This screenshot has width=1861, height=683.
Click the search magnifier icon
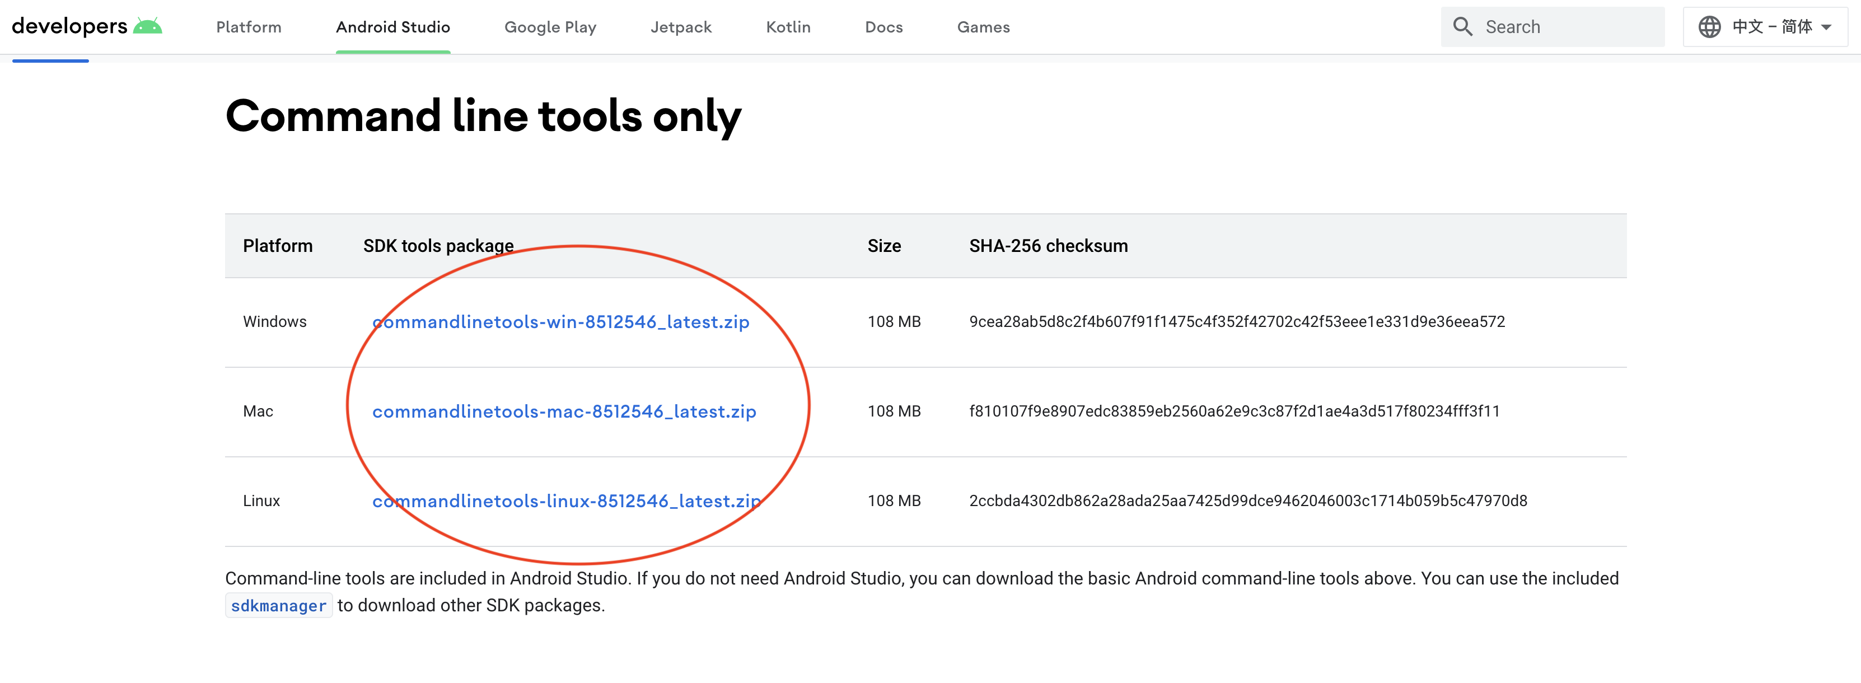click(x=1462, y=27)
